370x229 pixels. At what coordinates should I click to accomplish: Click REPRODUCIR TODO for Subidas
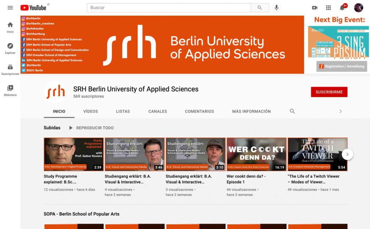[x=95, y=128]
